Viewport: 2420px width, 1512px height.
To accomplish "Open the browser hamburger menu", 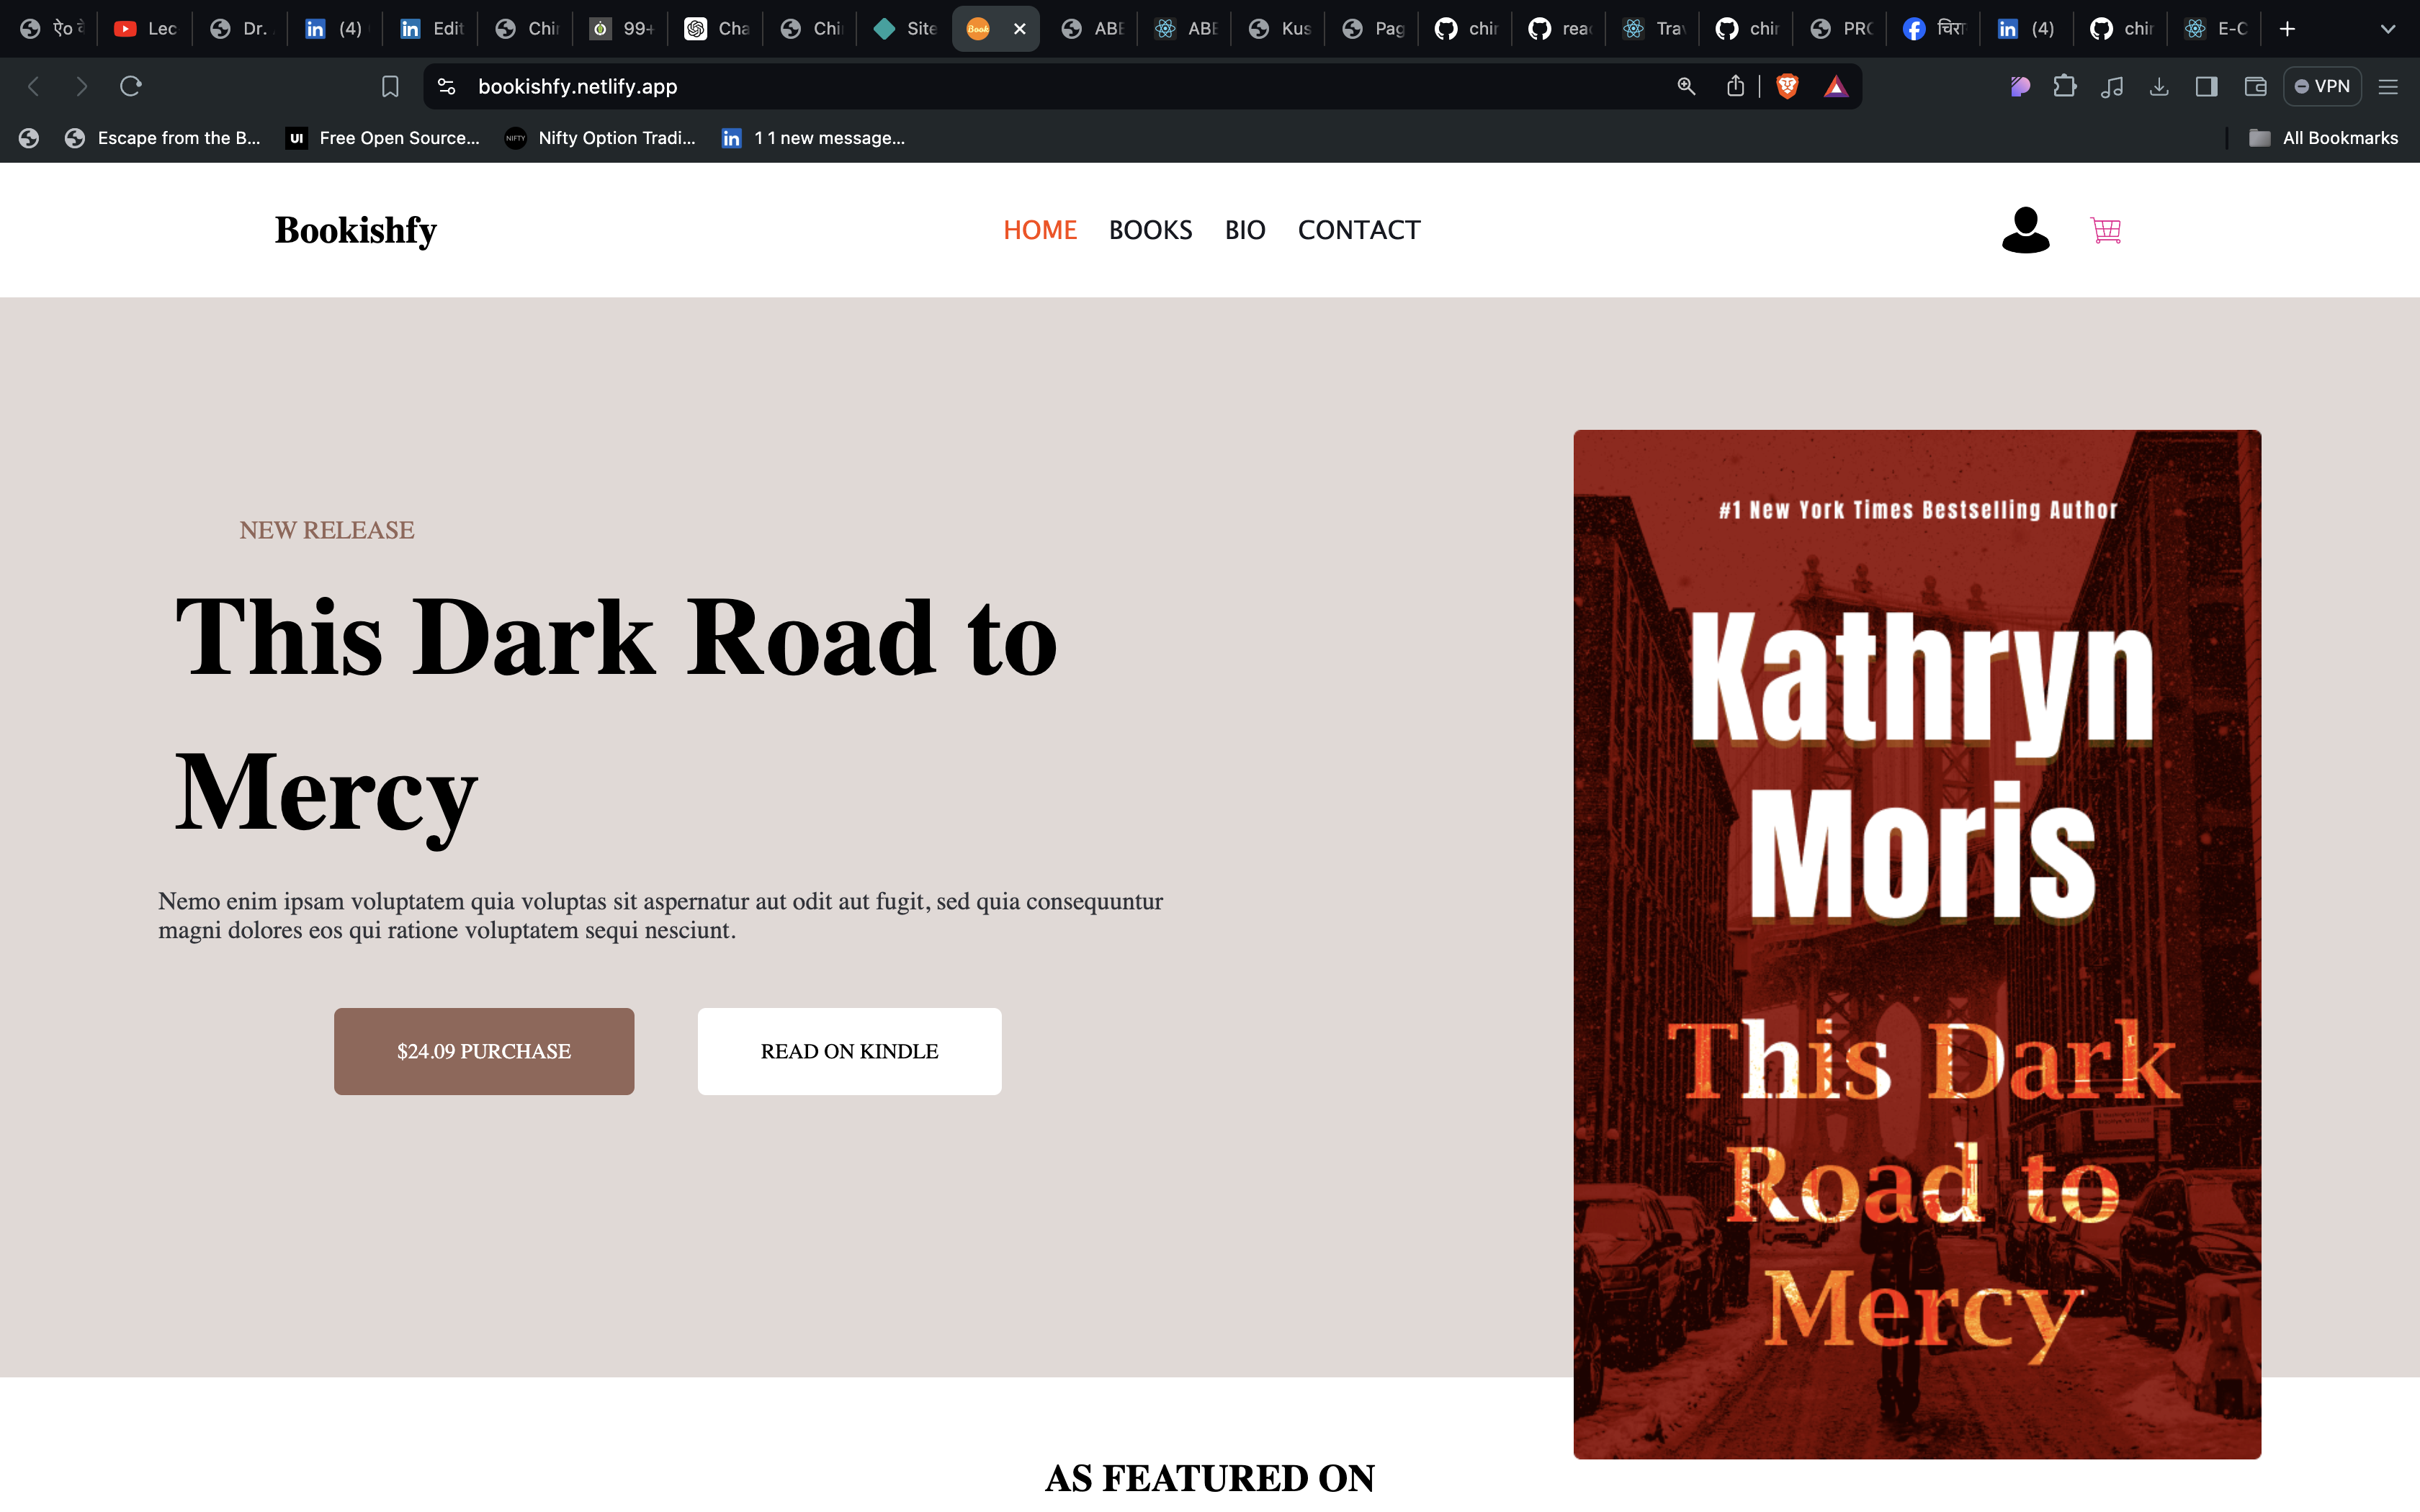I will tap(2388, 87).
